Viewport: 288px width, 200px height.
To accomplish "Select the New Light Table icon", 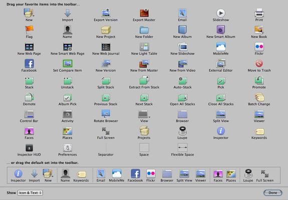I will pyautogui.click(x=144, y=46).
